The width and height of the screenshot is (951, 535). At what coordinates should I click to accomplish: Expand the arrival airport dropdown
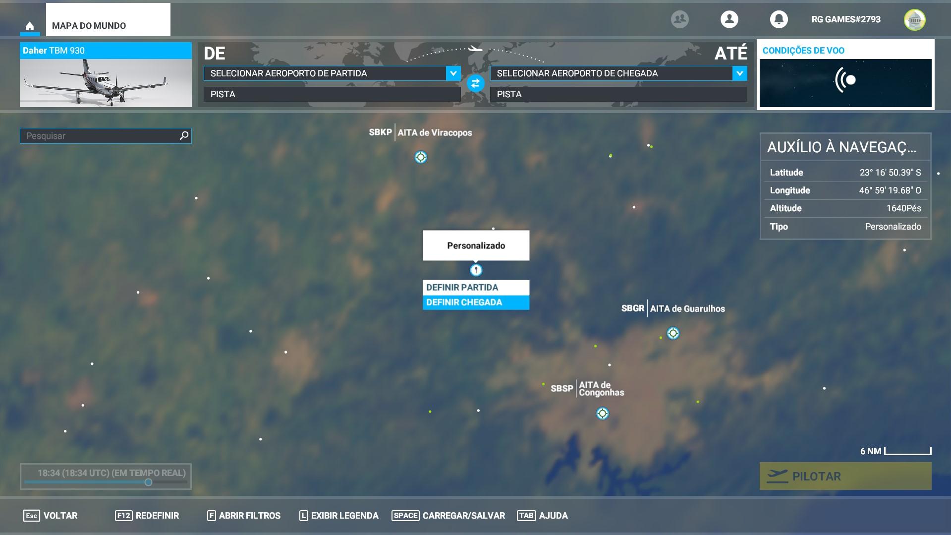[739, 73]
